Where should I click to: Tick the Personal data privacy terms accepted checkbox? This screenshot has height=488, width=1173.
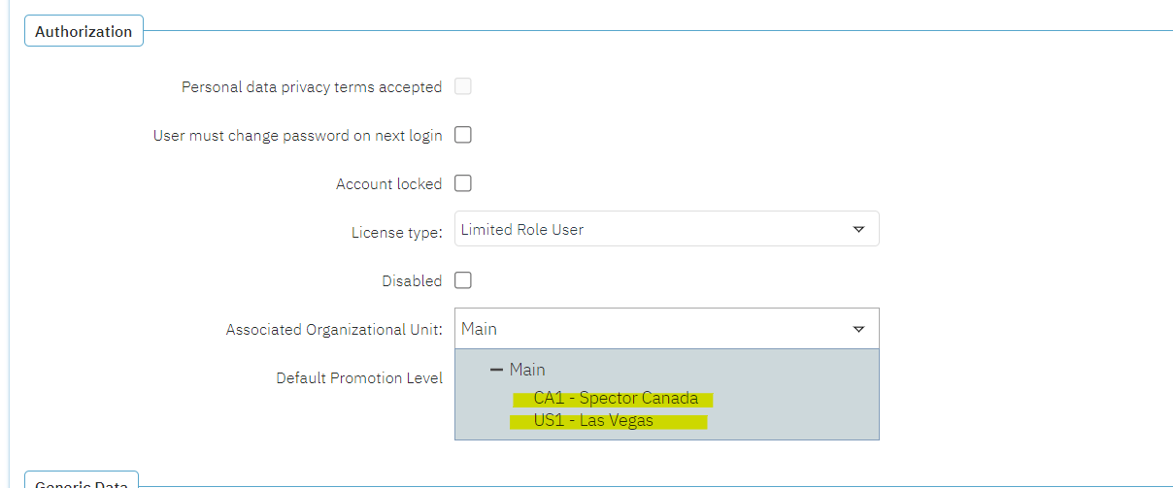(x=463, y=86)
